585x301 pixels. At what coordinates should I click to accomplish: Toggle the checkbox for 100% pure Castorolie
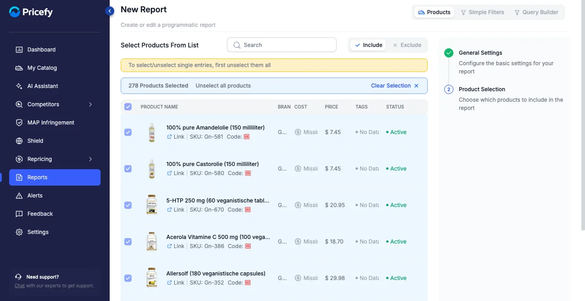pos(128,169)
